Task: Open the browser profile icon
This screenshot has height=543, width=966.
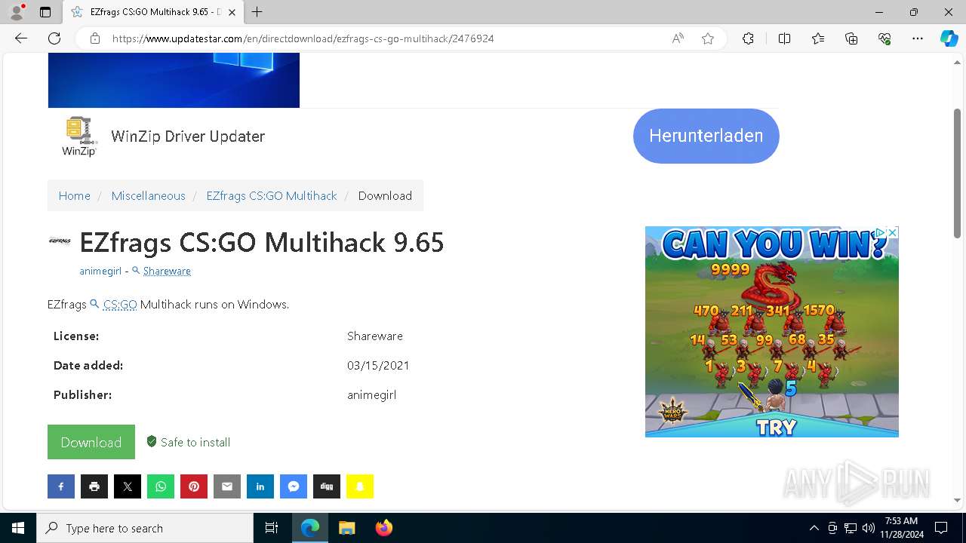Action: tap(17, 12)
